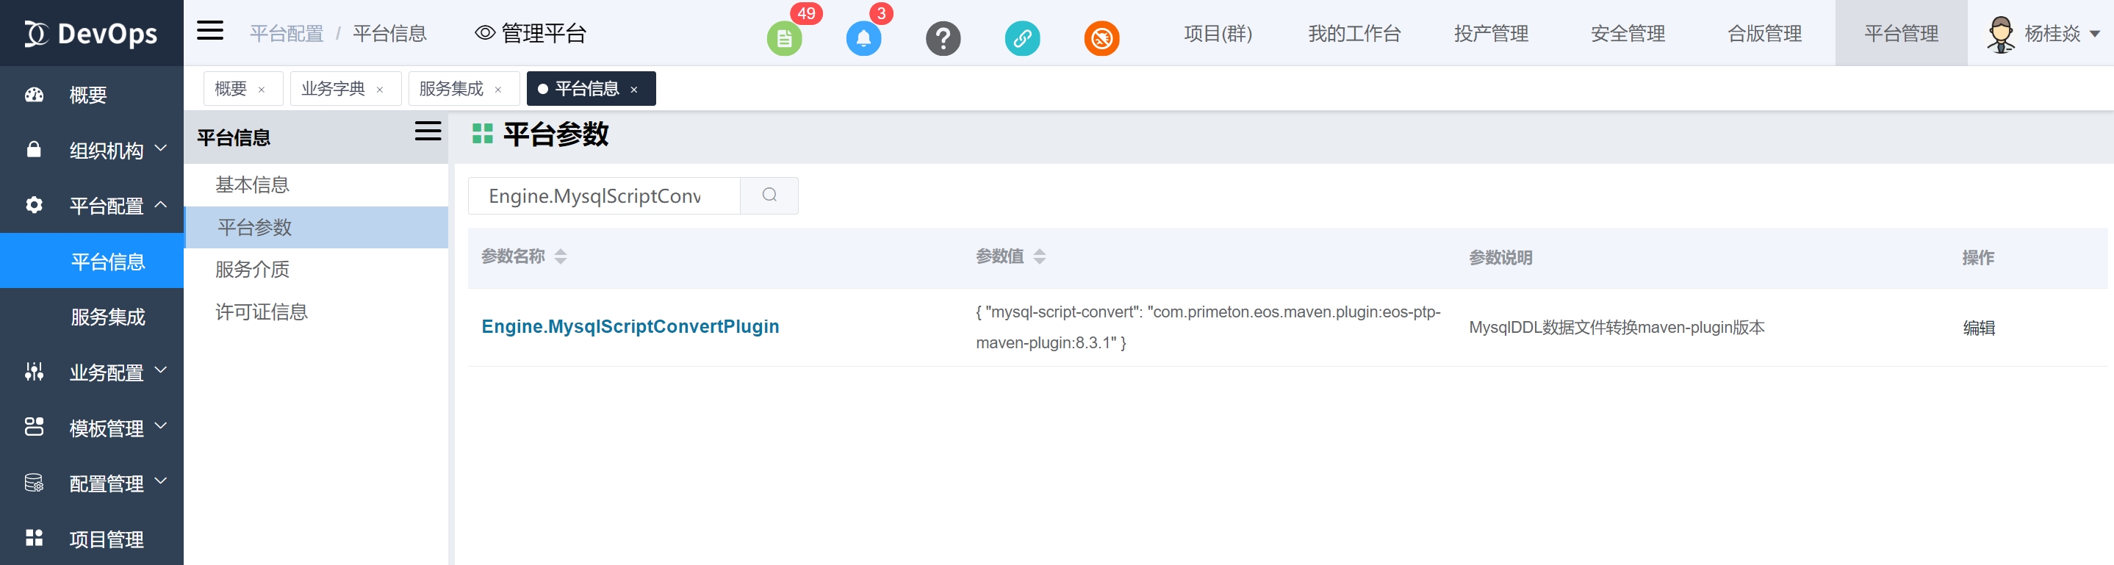
Task: Click the 参数说明 column header
Action: pyautogui.click(x=1500, y=257)
